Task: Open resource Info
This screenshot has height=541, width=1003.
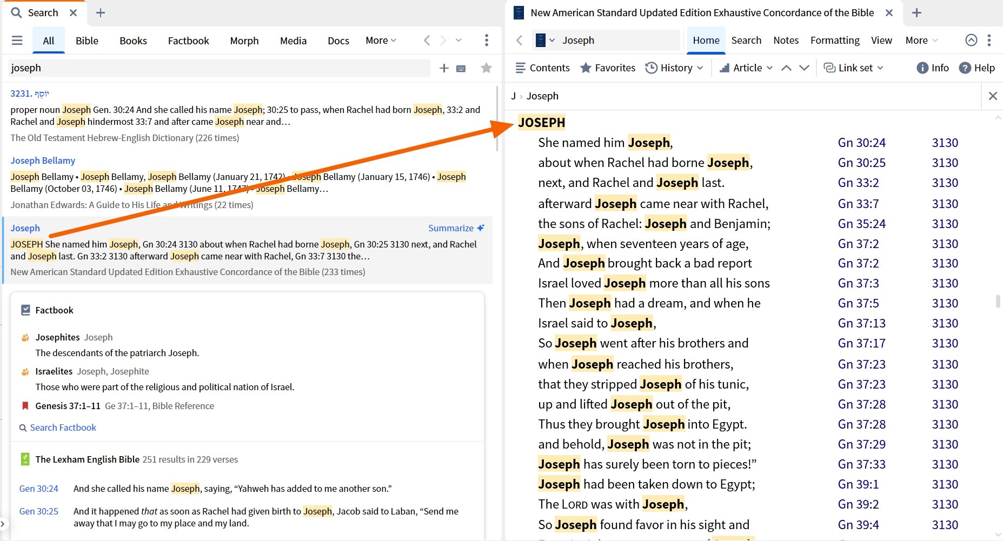Action: (933, 68)
